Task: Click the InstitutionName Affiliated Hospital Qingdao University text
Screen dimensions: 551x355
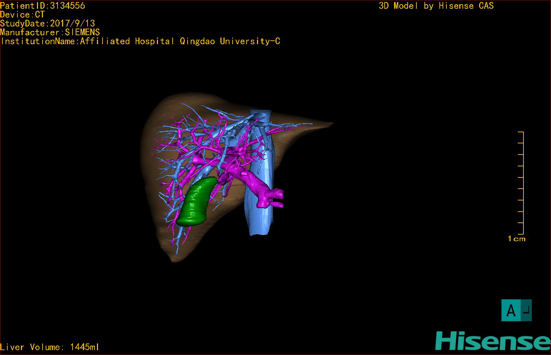Action: tap(140, 41)
